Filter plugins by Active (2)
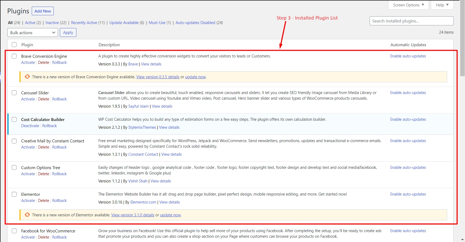Screen dimensions: 465x242 click(x=33, y=23)
